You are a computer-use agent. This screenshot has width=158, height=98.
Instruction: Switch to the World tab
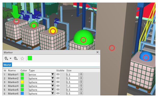tap(7, 65)
